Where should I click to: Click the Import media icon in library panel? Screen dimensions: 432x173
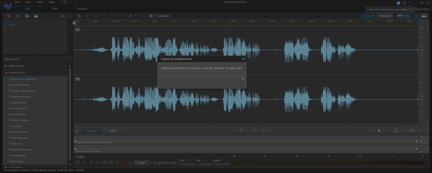pyautogui.click(x=8, y=16)
